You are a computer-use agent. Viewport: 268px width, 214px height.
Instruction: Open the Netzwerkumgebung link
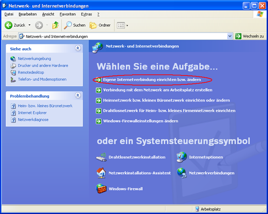pyautogui.click(x=35, y=59)
